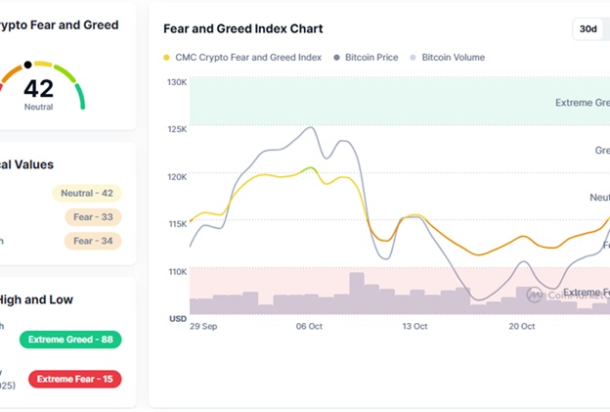610x412 pixels.
Task: Click the "Fear and Greed Index Chart" heading
Action: click(242, 29)
